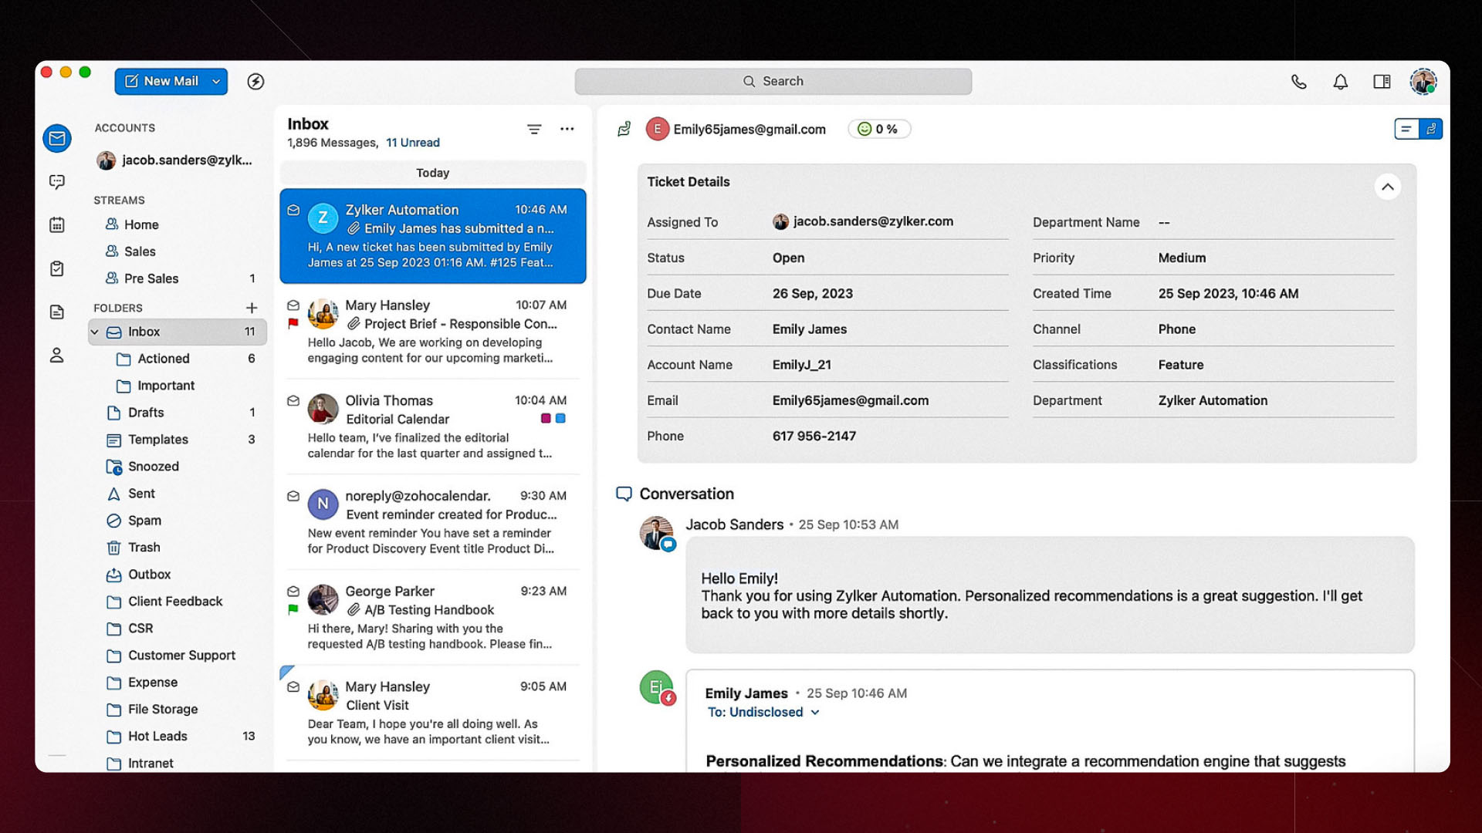Toggle red flag on Mary Hansley Project Brief
This screenshot has width=1482, height=833.
tap(293, 324)
